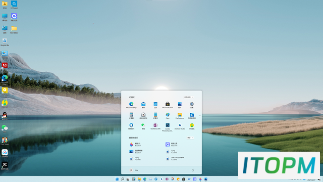Open Recycle Bin desktop icon
Image resolution: width=323 pixels, height=182 pixels.
point(5,42)
